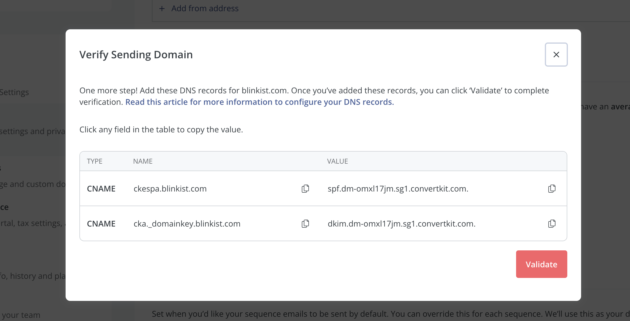Click the plus icon beside Add from address

(x=163, y=8)
